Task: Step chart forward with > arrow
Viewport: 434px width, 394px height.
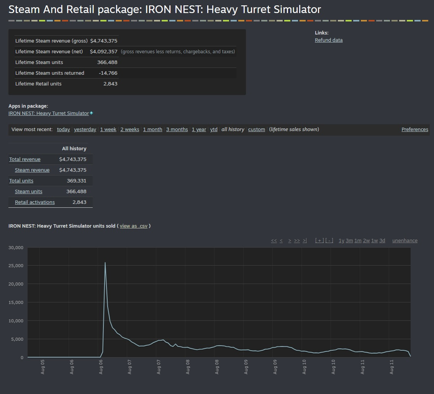Action: (x=290, y=241)
